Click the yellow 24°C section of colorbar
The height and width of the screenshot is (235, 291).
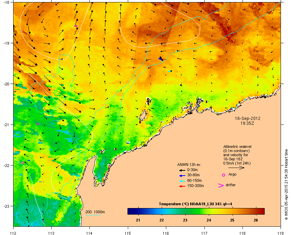pos(209,211)
